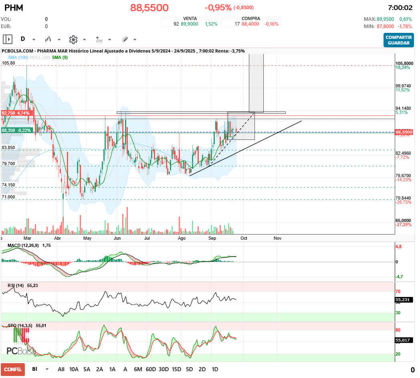Screen dimensions: 420x378
Task: Click the Jun month label on time axis
Action: pyautogui.click(x=117, y=238)
